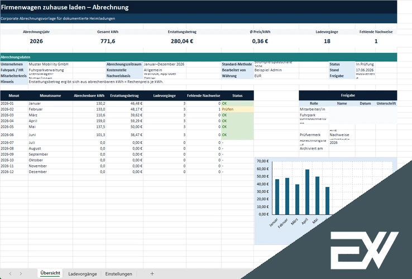
Task: Open the Einstellungen sheet tab
Action: 118,274
